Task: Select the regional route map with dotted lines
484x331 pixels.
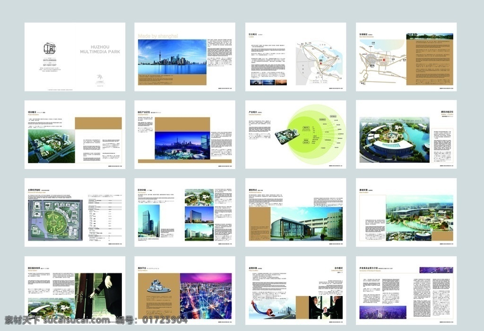Action: coord(319,63)
